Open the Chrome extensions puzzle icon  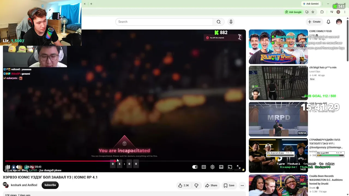(322, 12)
